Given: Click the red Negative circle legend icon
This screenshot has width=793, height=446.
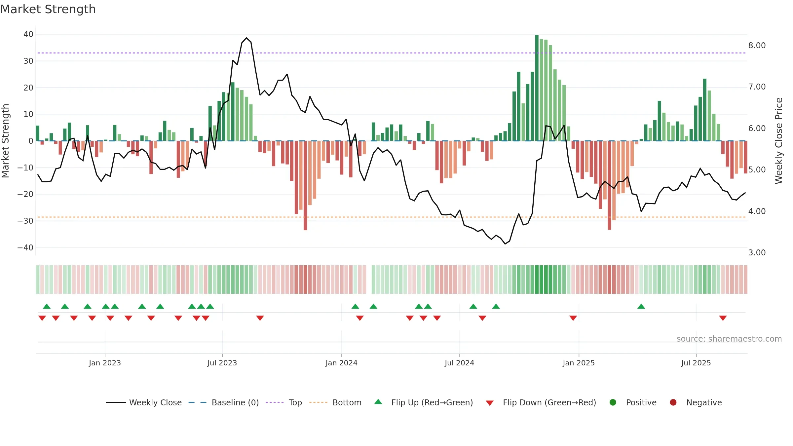Looking at the screenshot, I should click(x=673, y=402).
